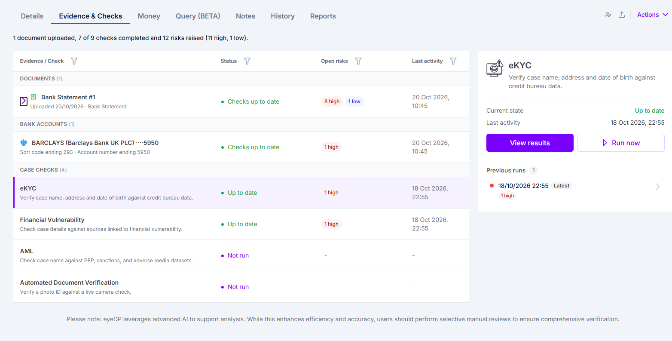The image size is (672, 341).
Task: Click the View results button
Action: point(530,143)
